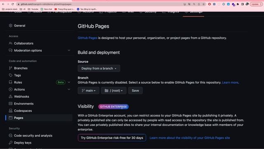264x149 pixels.
Task: Open the Extensions puzzle-piece icon
Action: [238, 4]
